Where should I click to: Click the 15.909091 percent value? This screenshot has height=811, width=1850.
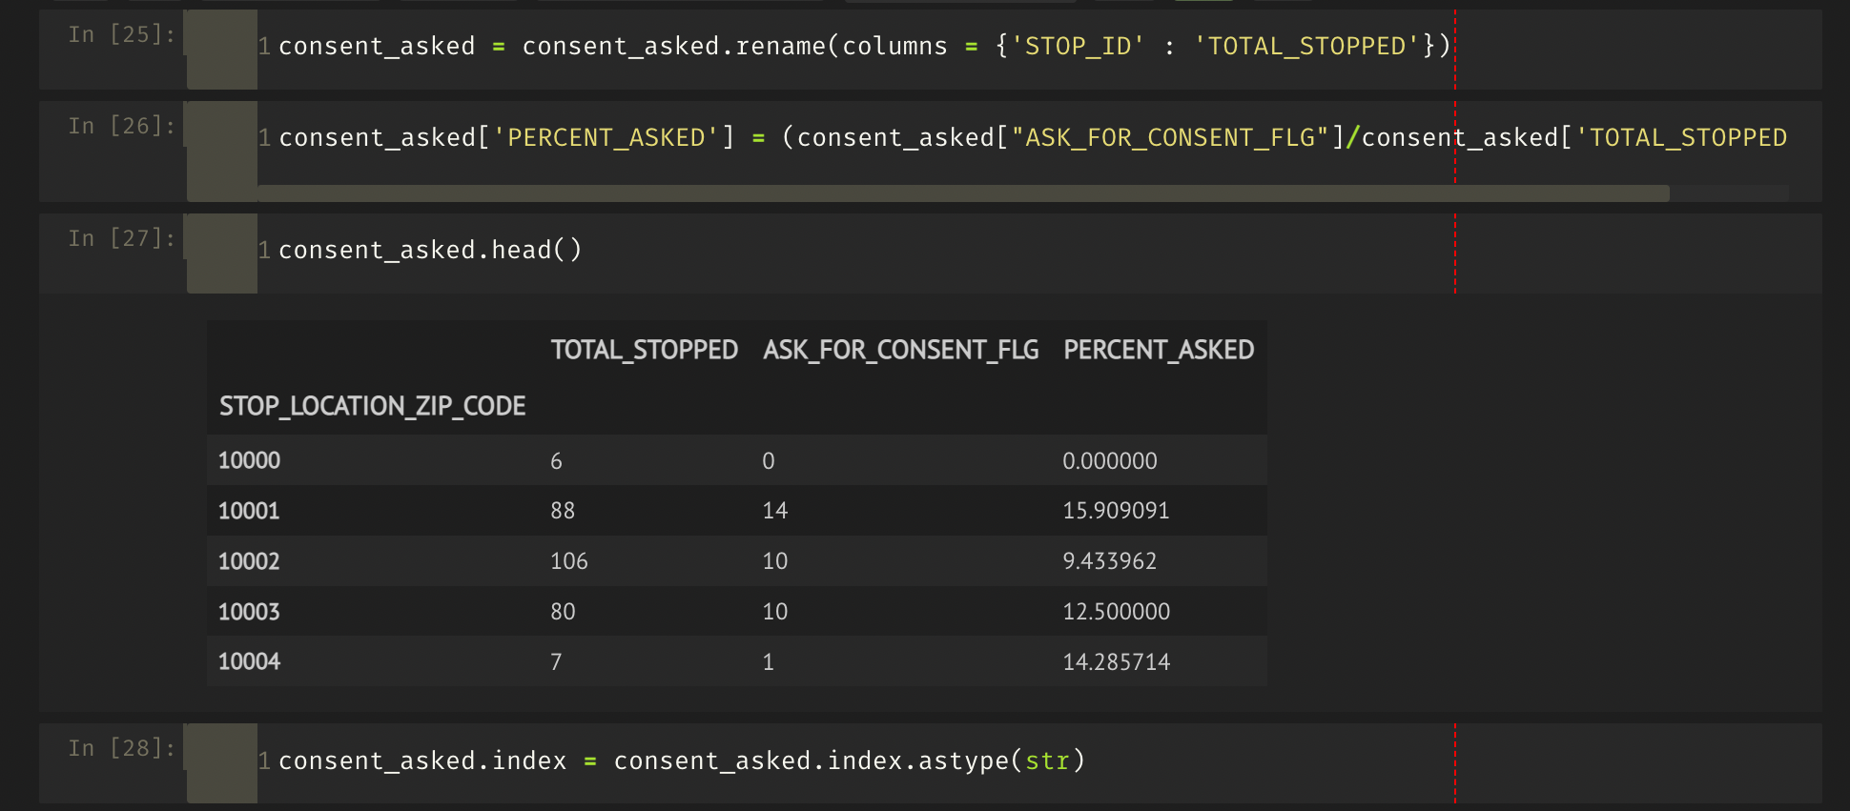pyautogui.click(x=1116, y=512)
